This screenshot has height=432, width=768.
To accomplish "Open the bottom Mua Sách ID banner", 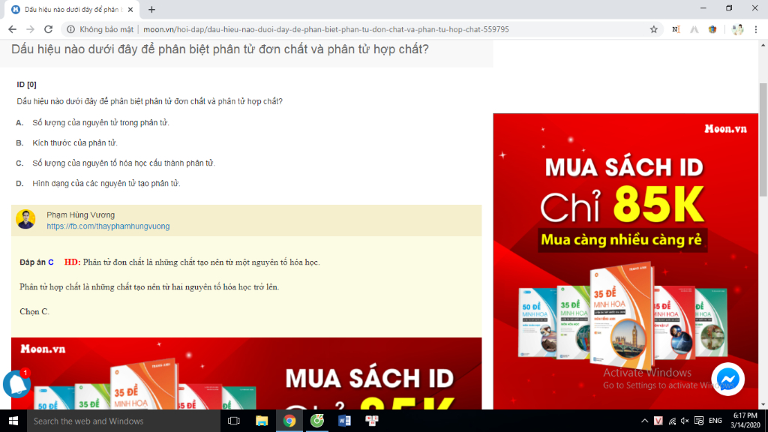I will coord(246,373).
